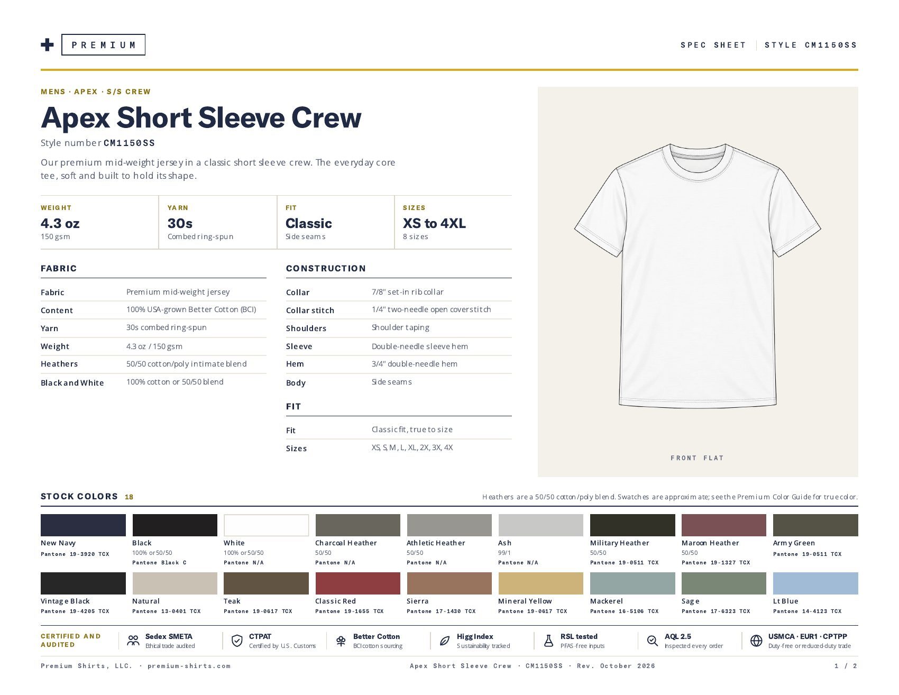
Task: Click the boxed PREMIUM brand logo
Action: coord(104,45)
